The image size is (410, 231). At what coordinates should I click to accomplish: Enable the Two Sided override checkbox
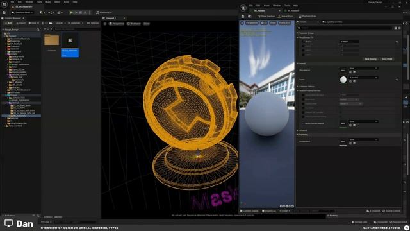click(303, 108)
